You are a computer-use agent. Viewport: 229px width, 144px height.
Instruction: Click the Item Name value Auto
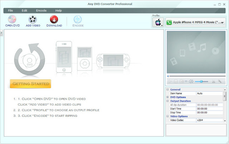(x=209, y=93)
